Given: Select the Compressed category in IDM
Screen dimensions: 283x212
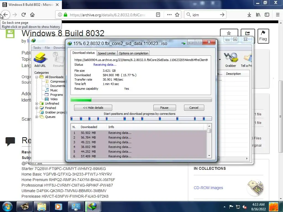Looking at the screenshot, I should 55,81.
